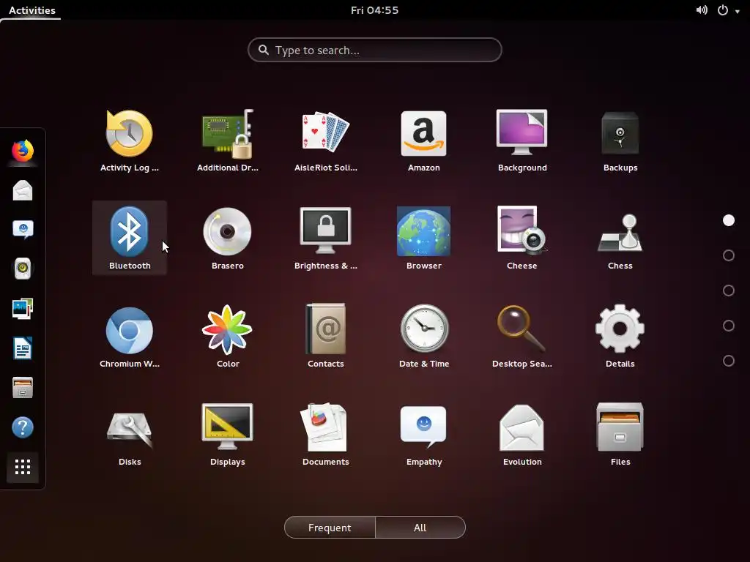Launch the Browser globe app
This screenshot has height=562, width=750.
[424, 238]
